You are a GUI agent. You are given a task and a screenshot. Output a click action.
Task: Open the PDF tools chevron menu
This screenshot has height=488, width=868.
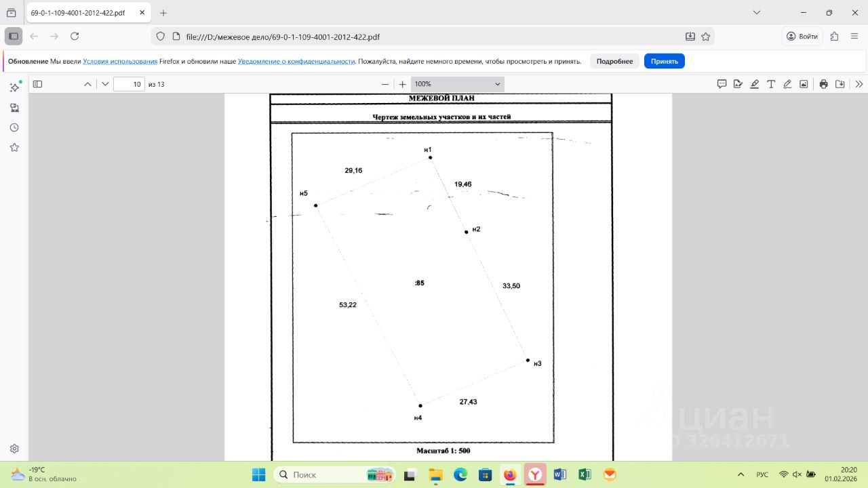pyautogui.click(x=859, y=84)
